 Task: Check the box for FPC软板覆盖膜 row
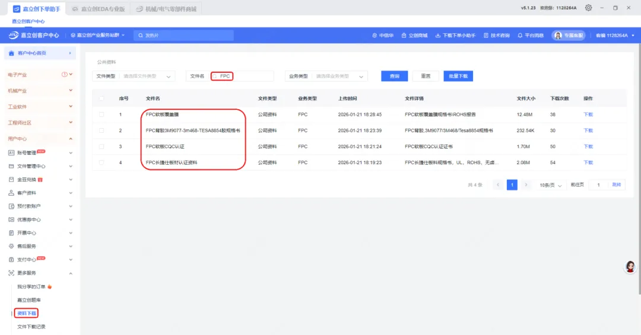click(101, 114)
